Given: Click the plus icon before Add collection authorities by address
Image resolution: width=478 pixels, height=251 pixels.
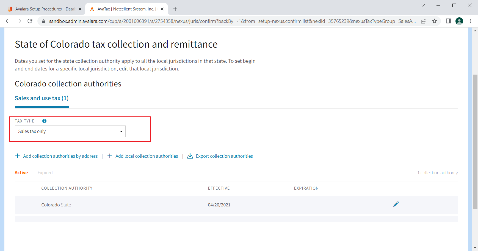Looking at the screenshot, I should [17, 156].
